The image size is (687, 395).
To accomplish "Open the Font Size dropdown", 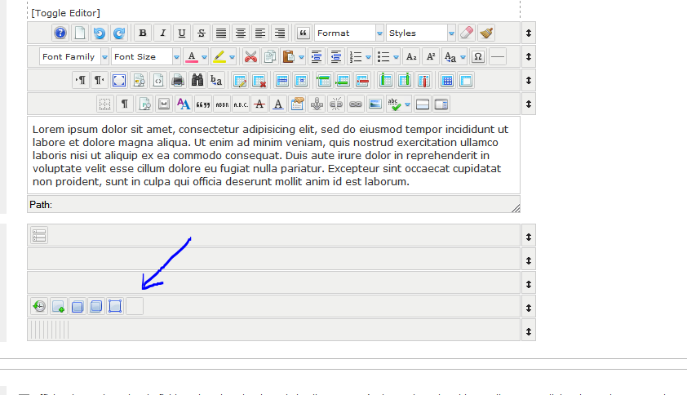I will pyautogui.click(x=145, y=57).
